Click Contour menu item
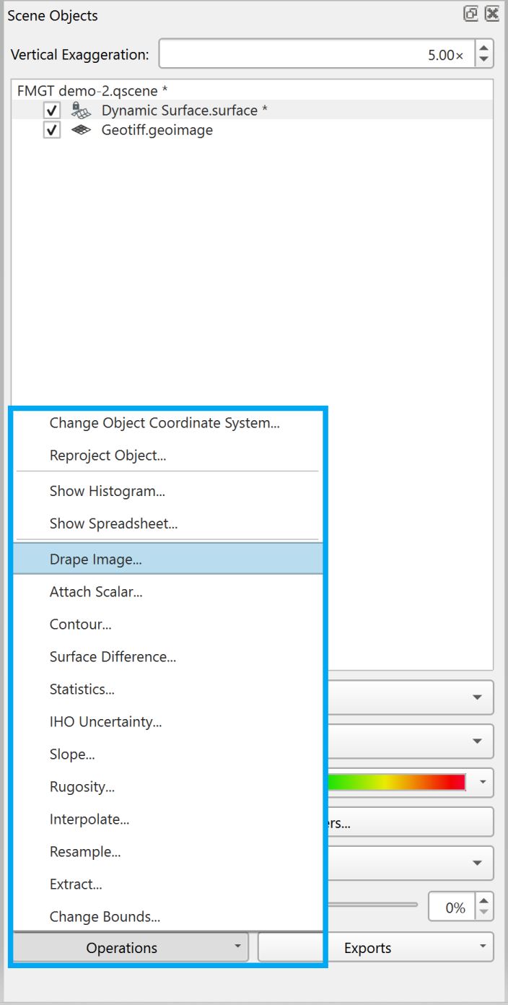 pos(80,624)
